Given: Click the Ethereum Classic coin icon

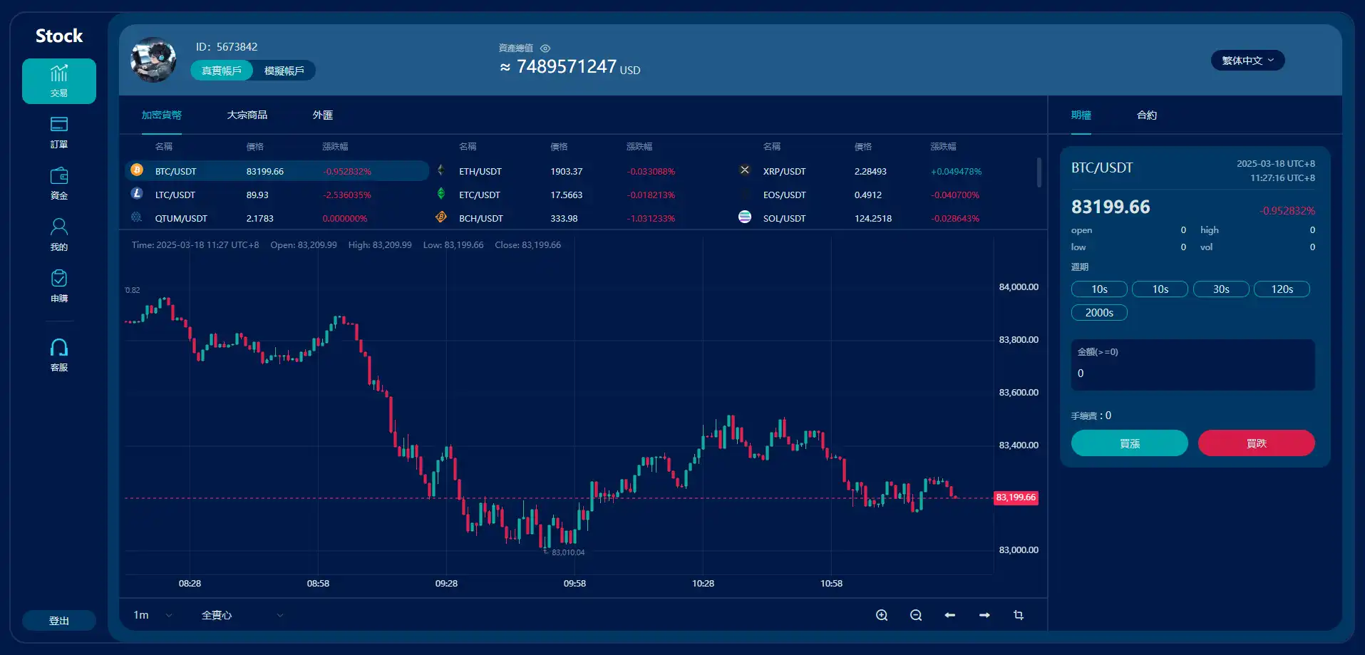Looking at the screenshot, I should click(441, 194).
